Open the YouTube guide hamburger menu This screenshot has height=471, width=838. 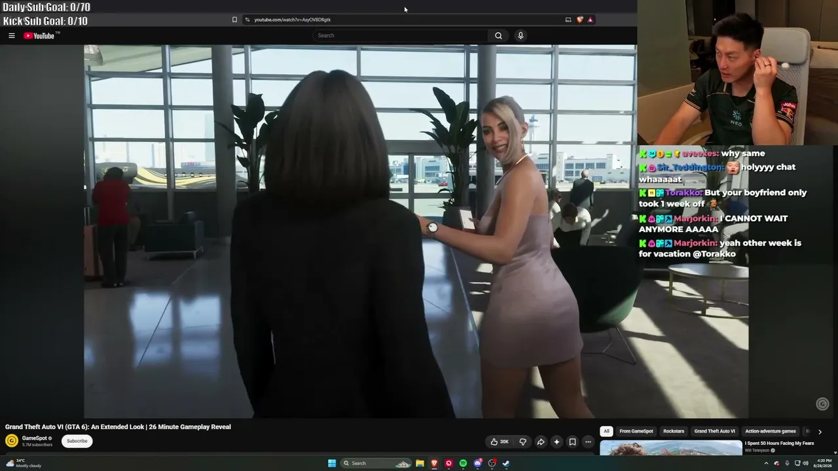[12, 36]
